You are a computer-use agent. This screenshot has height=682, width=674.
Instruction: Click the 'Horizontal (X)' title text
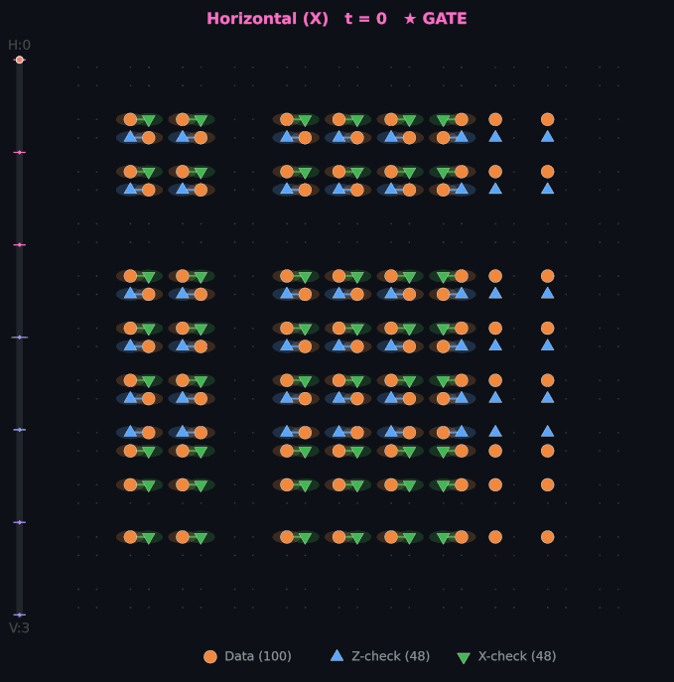[267, 19]
